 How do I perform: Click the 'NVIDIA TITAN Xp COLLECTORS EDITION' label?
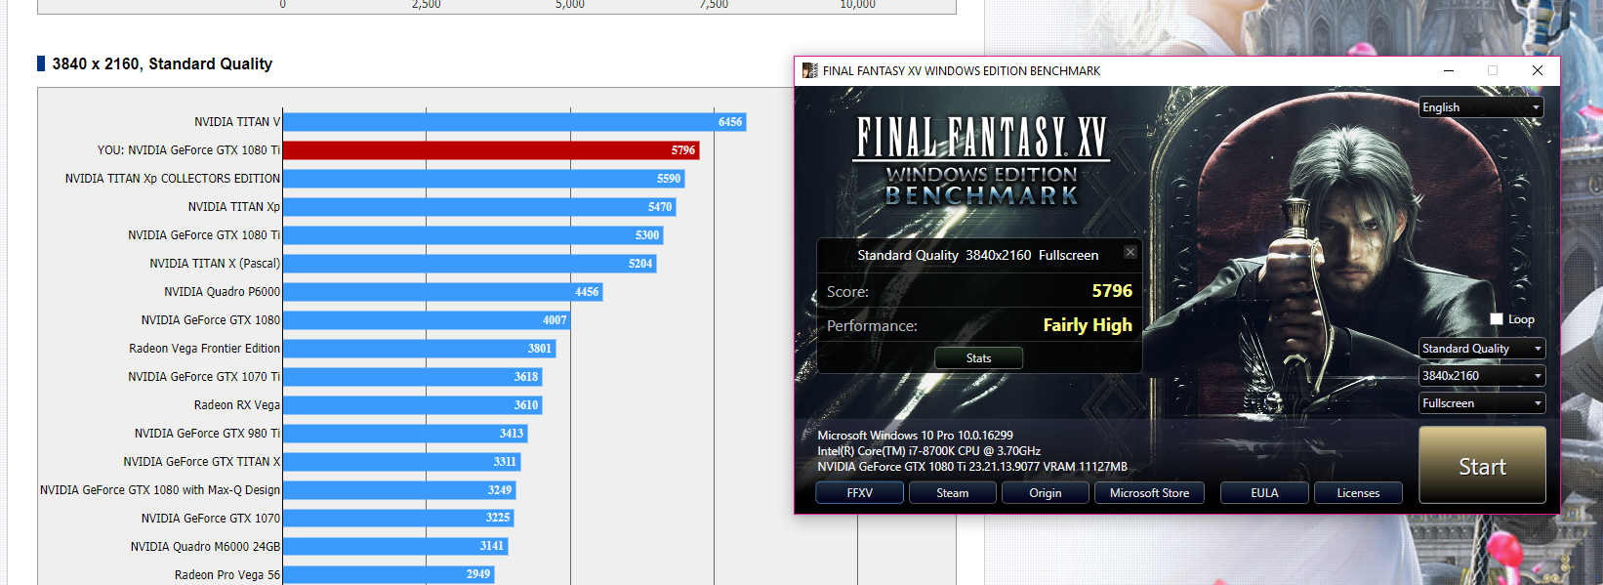click(x=173, y=179)
